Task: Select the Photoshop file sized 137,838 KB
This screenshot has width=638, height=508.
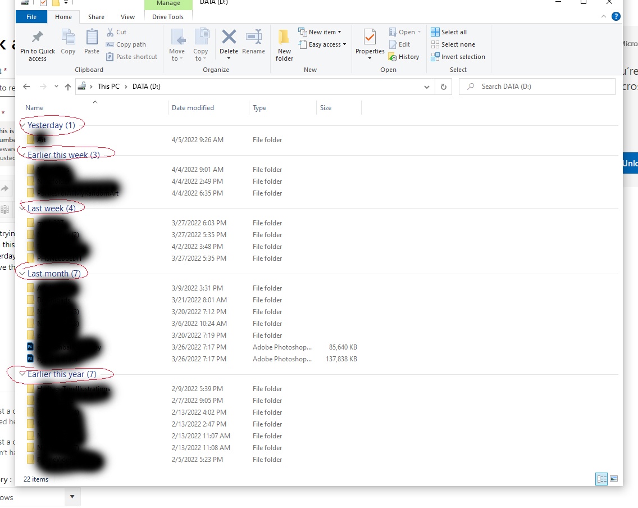Action: pyautogui.click(x=192, y=359)
